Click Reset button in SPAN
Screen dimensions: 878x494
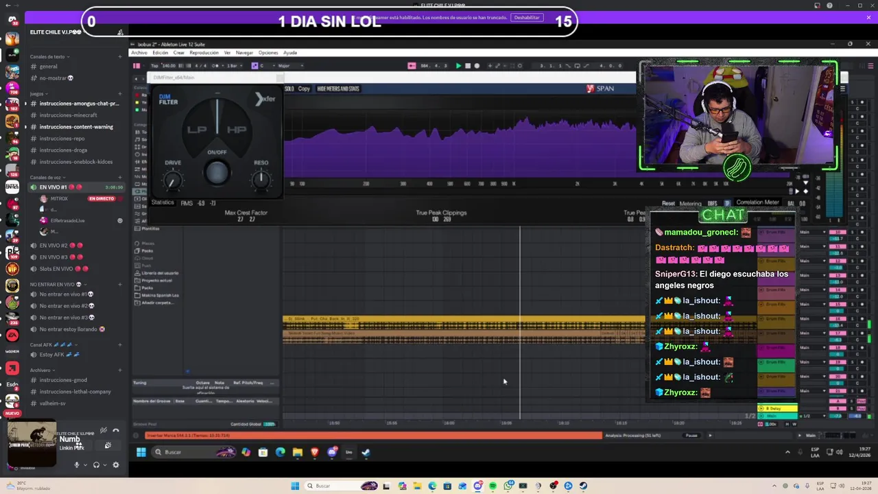[x=668, y=204]
